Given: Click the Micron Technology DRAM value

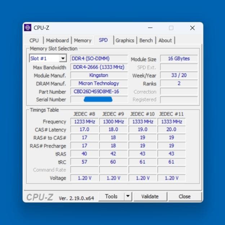Looking at the screenshot, I should [x=99, y=83].
